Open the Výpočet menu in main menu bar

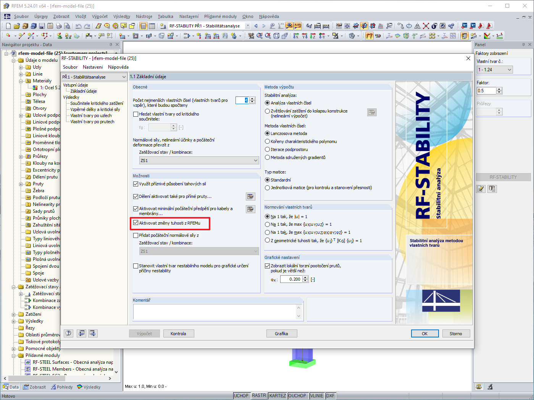tap(100, 16)
